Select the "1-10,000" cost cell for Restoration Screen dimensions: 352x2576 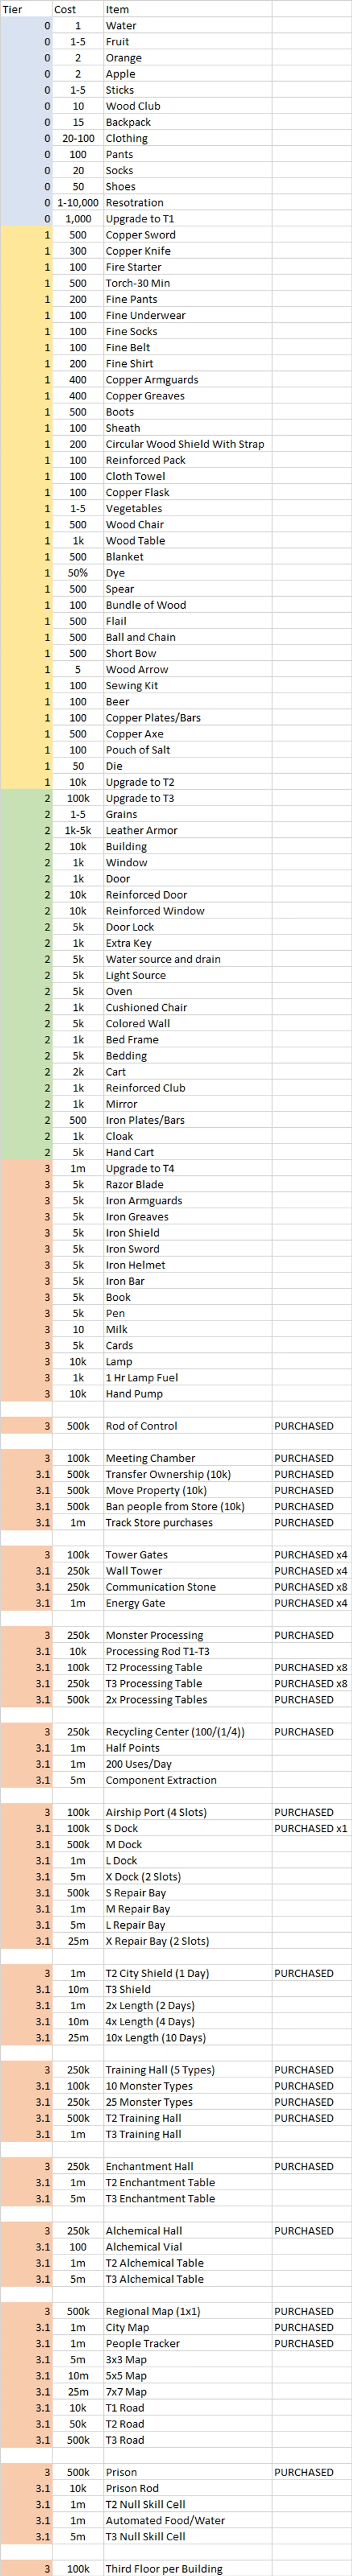pyautogui.click(x=76, y=203)
